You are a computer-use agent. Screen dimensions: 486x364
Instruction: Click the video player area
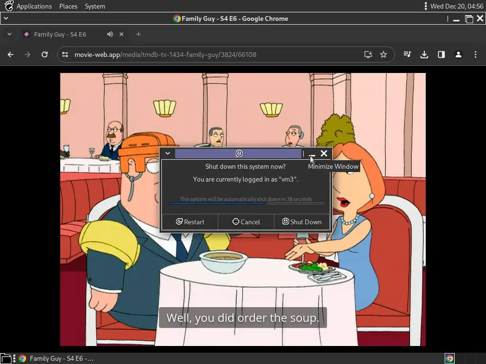(243, 209)
